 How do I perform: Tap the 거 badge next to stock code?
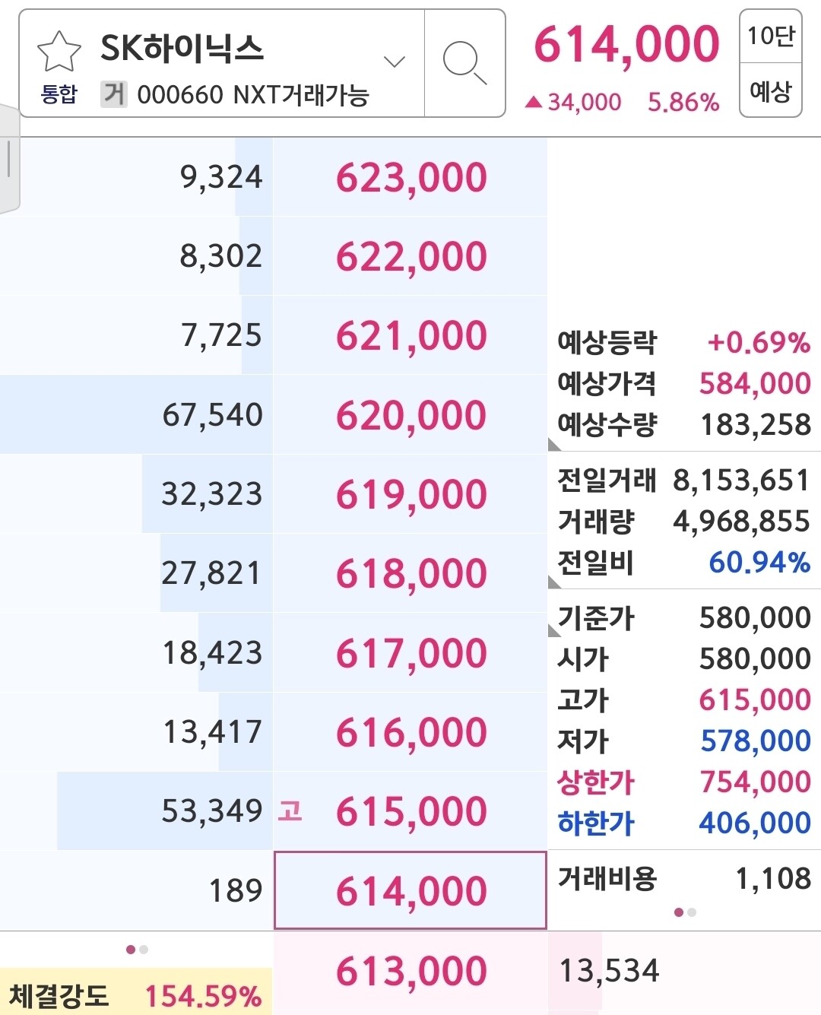(x=114, y=94)
